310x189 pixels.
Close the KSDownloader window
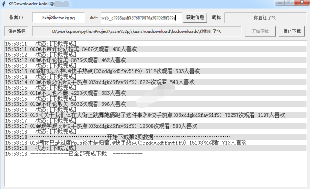pyautogui.click(x=301, y=3)
